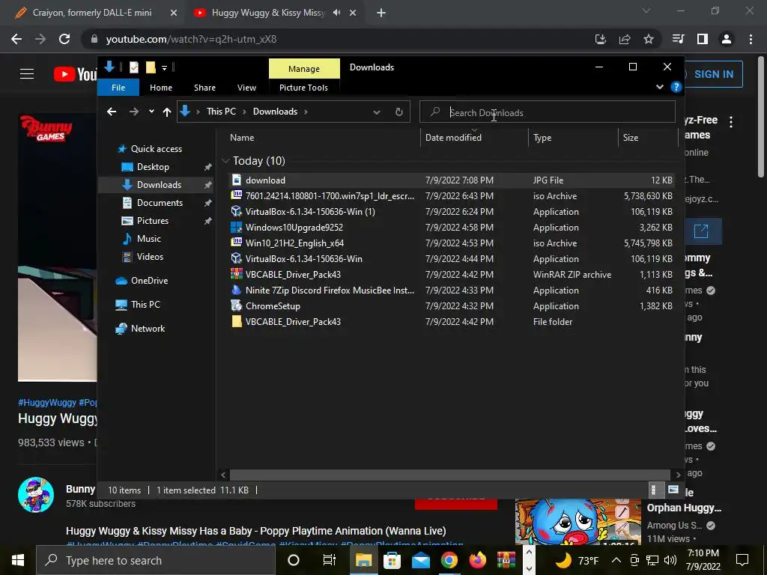The width and height of the screenshot is (767, 575).
Task: Open the Picture Tools tab
Action: [303, 88]
